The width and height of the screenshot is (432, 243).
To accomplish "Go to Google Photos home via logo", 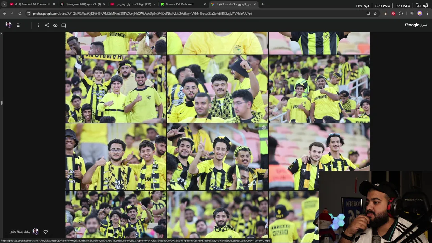I will 416,25.
